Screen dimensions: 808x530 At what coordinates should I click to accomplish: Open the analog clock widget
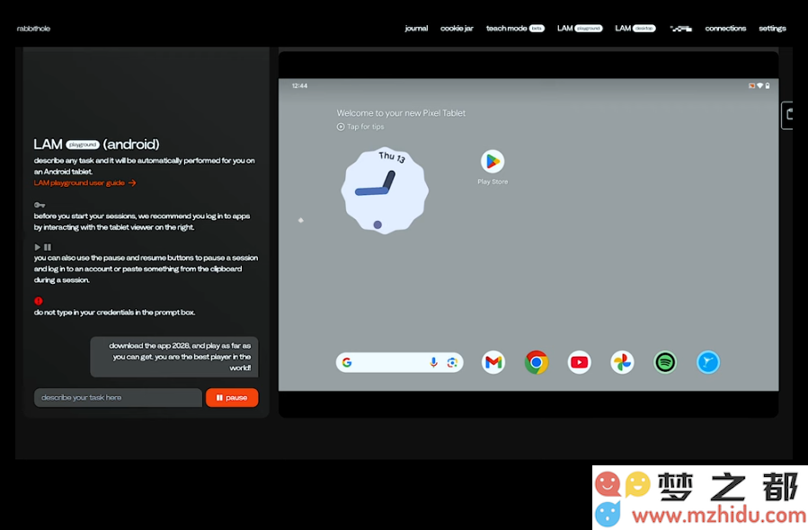click(x=385, y=190)
